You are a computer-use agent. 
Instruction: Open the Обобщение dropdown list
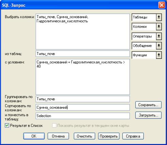click(147, 46)
